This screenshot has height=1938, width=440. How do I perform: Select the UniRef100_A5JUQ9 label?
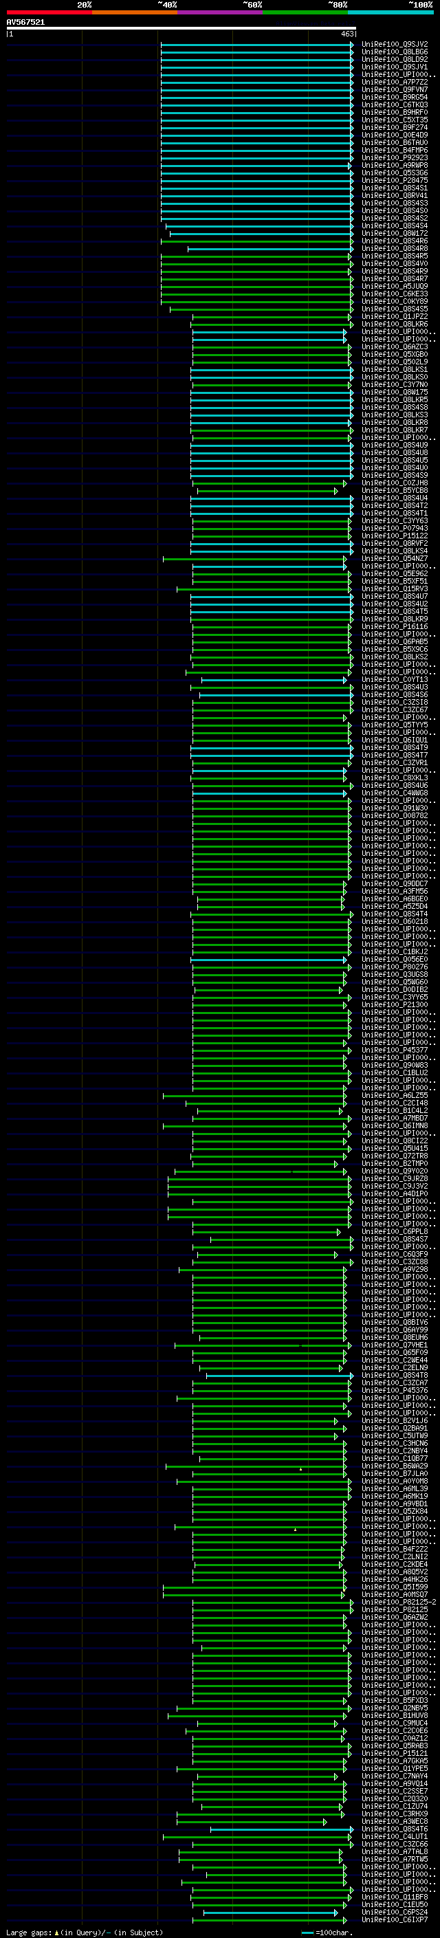[395, 286]
